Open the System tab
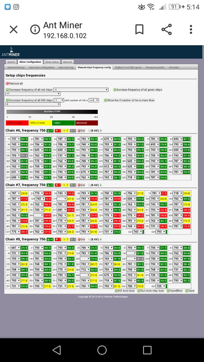 point(11,62)
